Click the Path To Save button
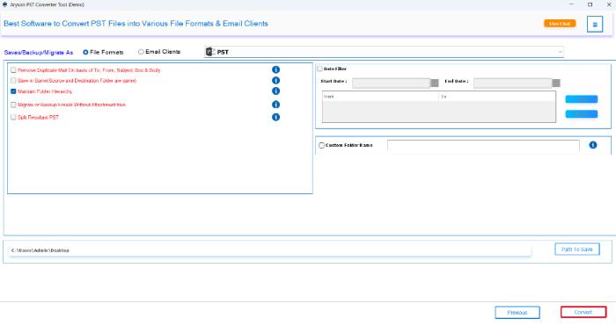 (x=577, y=249)
